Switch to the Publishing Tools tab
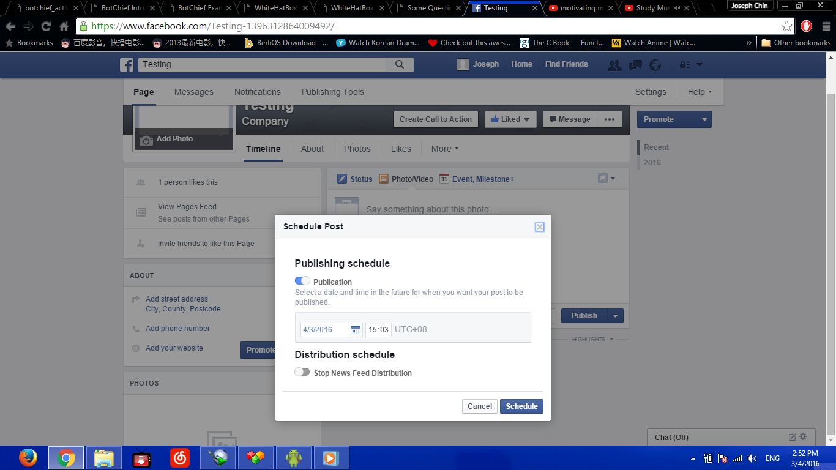Viewport: 836px width, 470px height. point(332,92)
